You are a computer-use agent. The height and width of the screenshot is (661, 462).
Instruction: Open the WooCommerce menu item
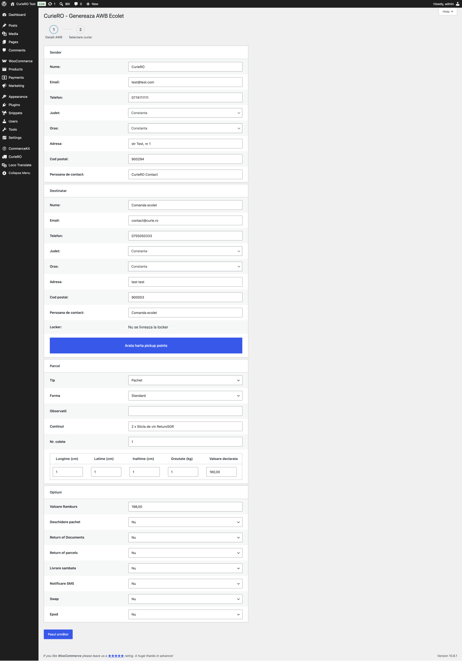19,61
